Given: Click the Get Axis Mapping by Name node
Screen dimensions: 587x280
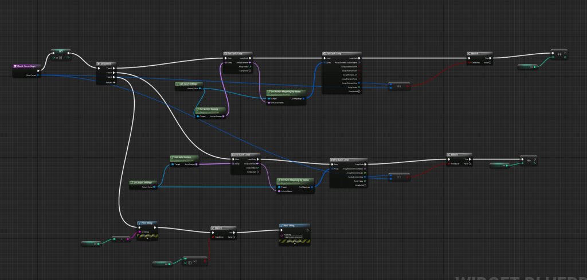Looking at the screenshot, I should click(295, 179).
